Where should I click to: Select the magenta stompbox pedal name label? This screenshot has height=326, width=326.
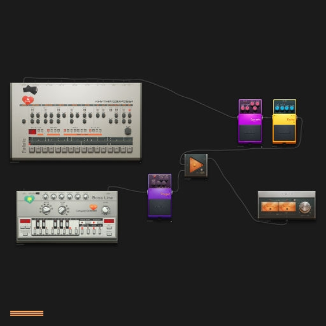point(255,120)
